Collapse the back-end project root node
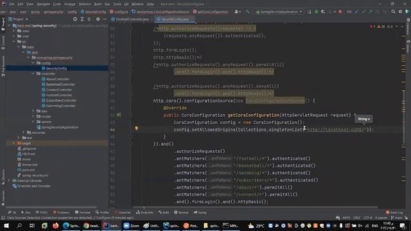411x231 pixels. pos(9,26)
